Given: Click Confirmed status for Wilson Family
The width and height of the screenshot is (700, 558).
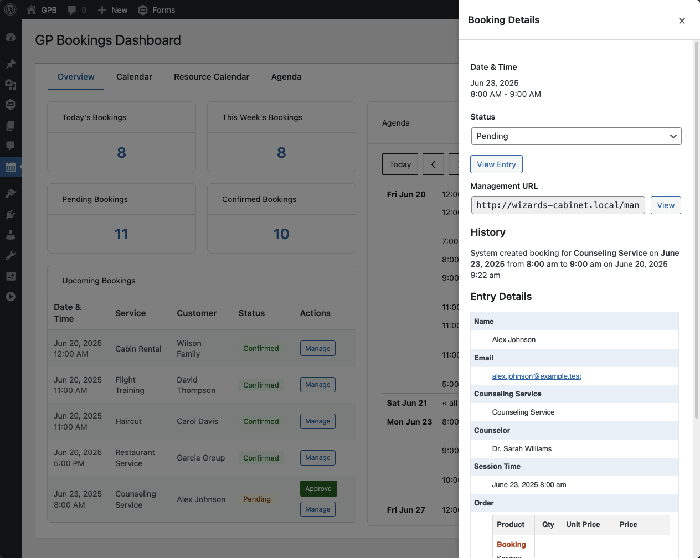Looking at the screenshot, I should (x=261, y=349).
